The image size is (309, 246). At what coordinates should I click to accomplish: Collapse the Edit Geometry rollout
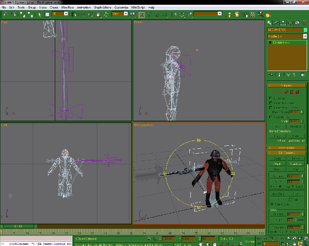[x=286, y=153]
